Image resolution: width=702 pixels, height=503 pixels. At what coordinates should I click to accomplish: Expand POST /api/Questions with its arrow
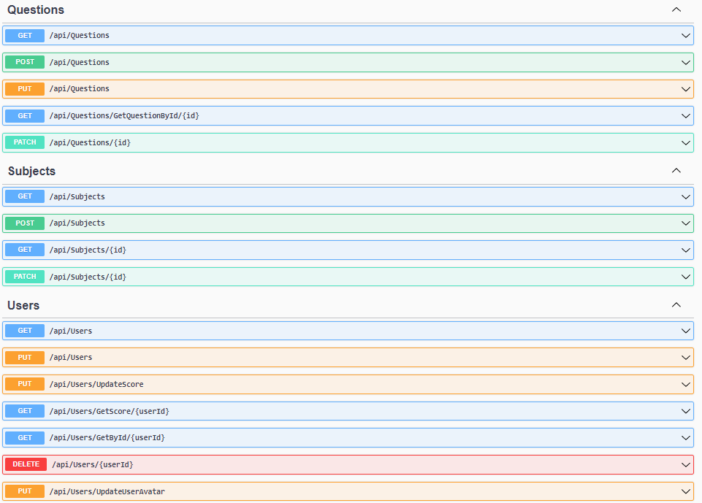[685, 62]
